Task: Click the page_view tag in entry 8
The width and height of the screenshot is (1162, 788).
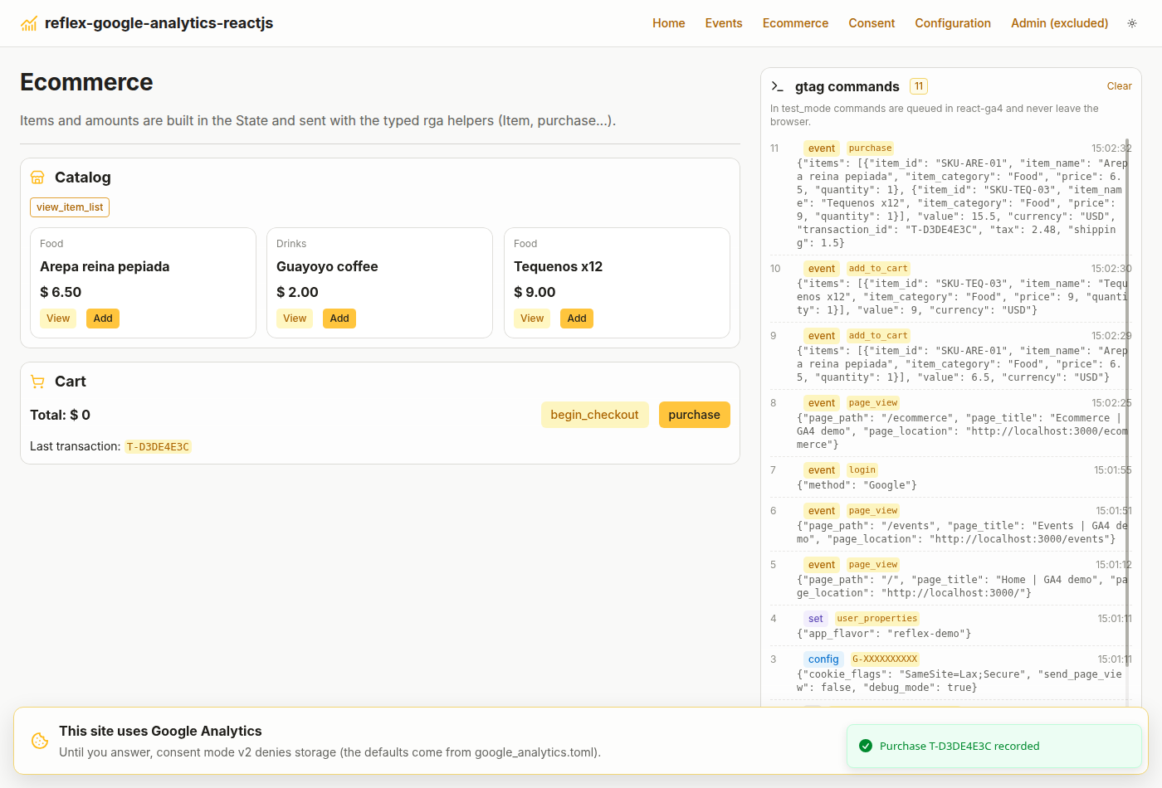Action: point(873,403)
